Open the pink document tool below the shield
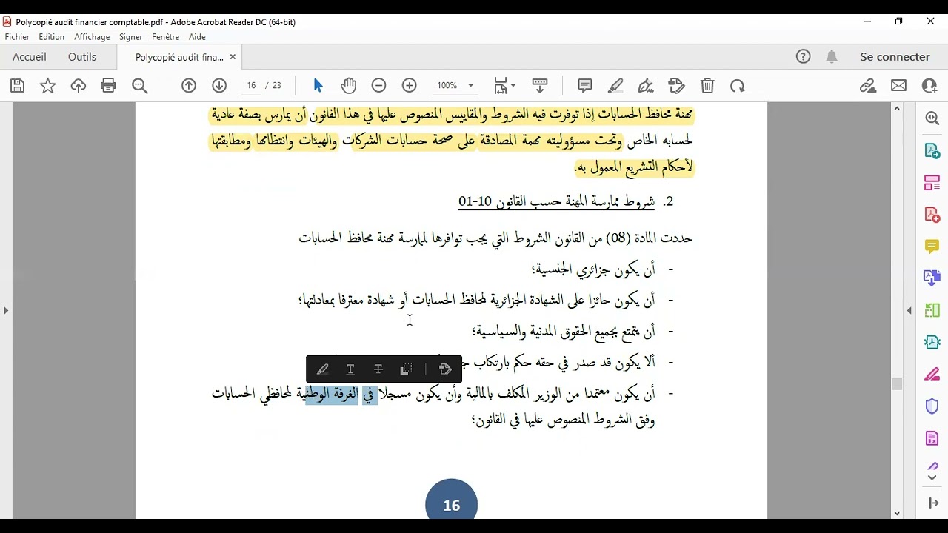Viewport: 948px width, 533px height. tap(932, 438)
